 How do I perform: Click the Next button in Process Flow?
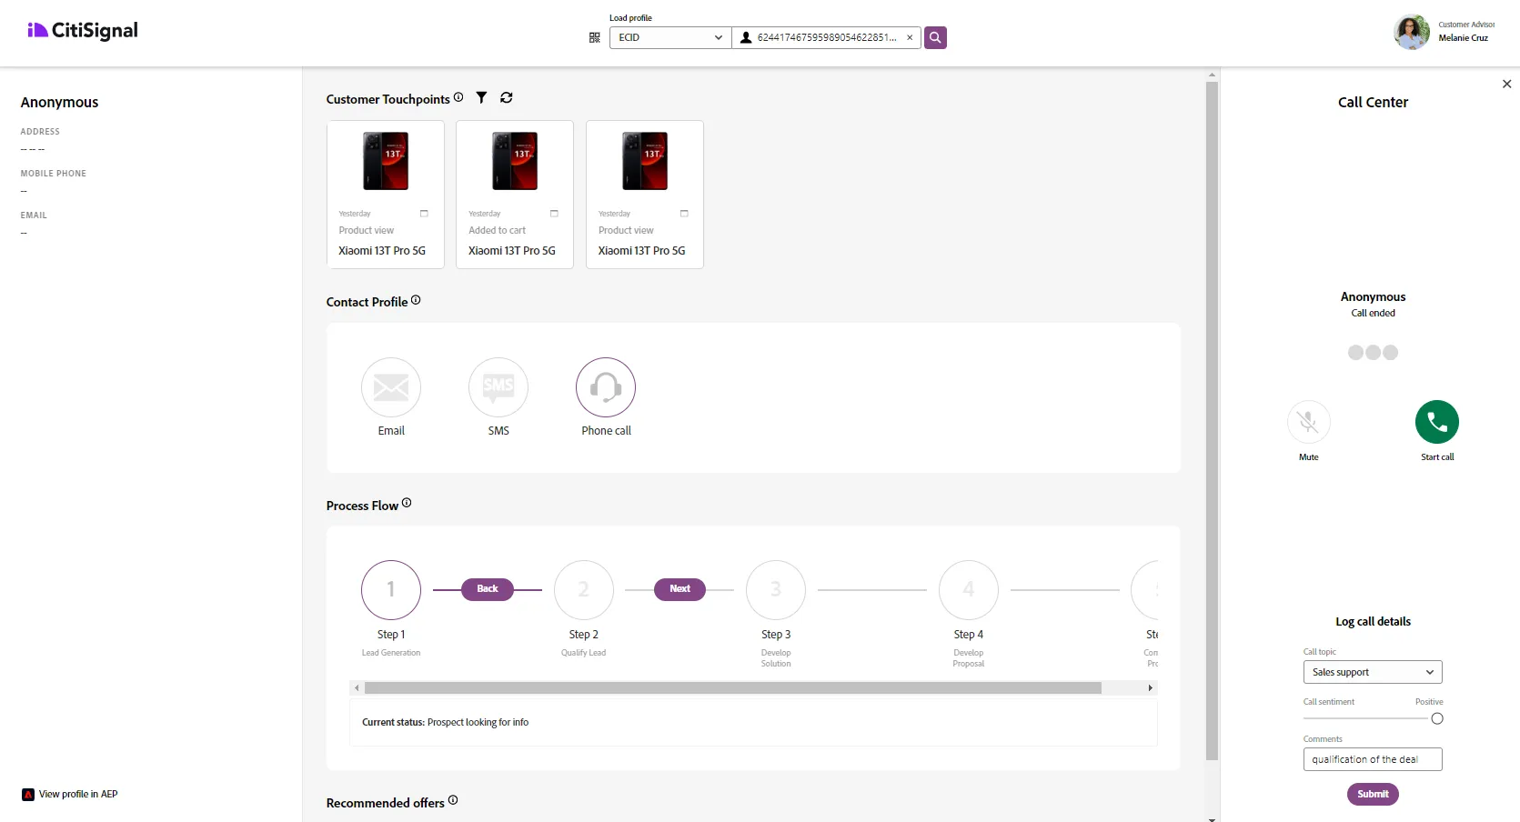pos(679,589)
